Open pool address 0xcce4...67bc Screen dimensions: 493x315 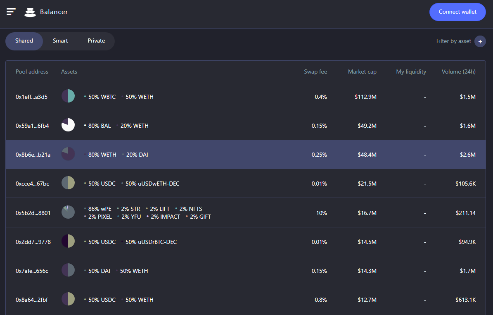tap(32, 184)
